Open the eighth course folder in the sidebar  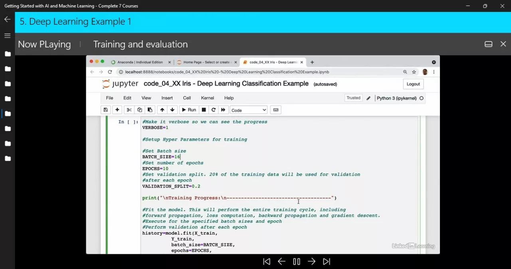pyautogui.click(x=8, y=159)
